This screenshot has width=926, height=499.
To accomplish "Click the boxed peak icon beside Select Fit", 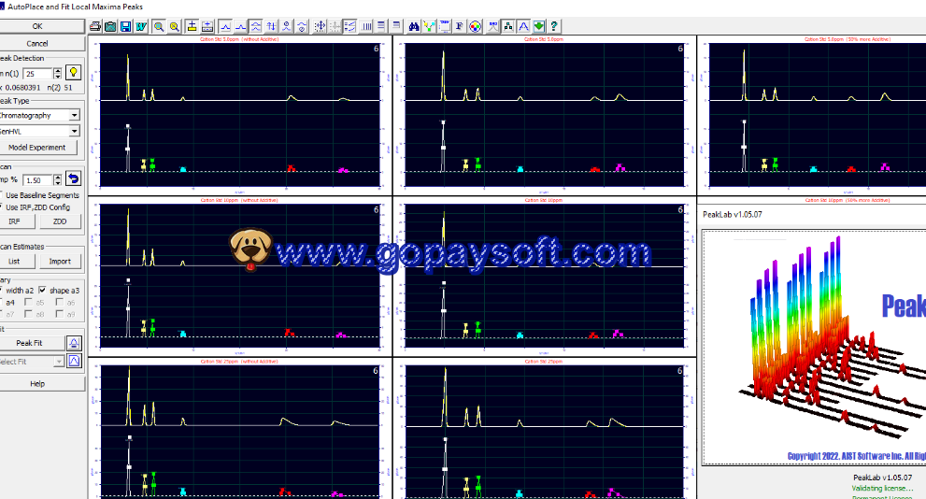I will pos(74,361).
